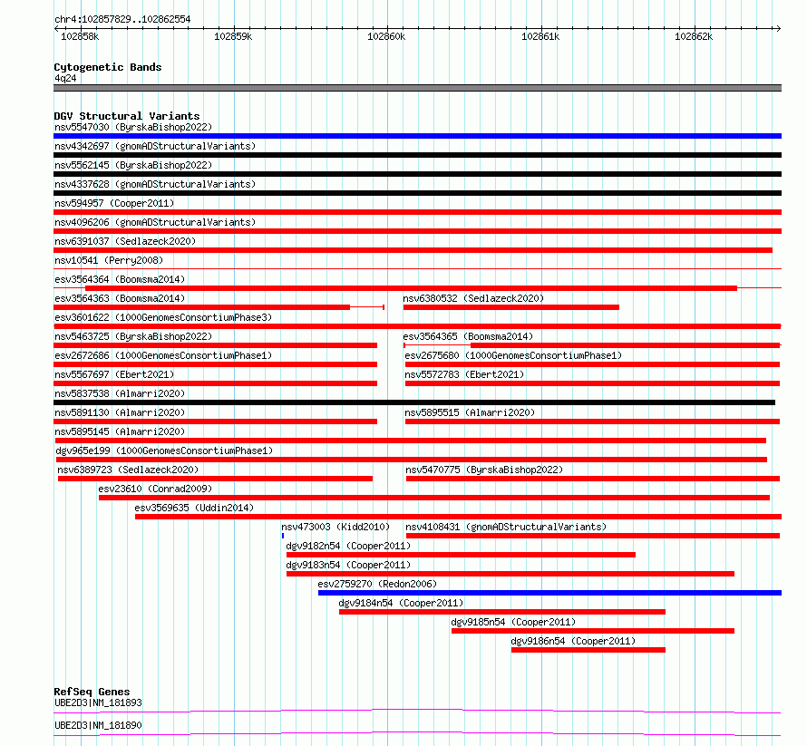Select esv3601622 (1000GenomesConsortiumPhase3) label
807x746 pixels.
163,317
